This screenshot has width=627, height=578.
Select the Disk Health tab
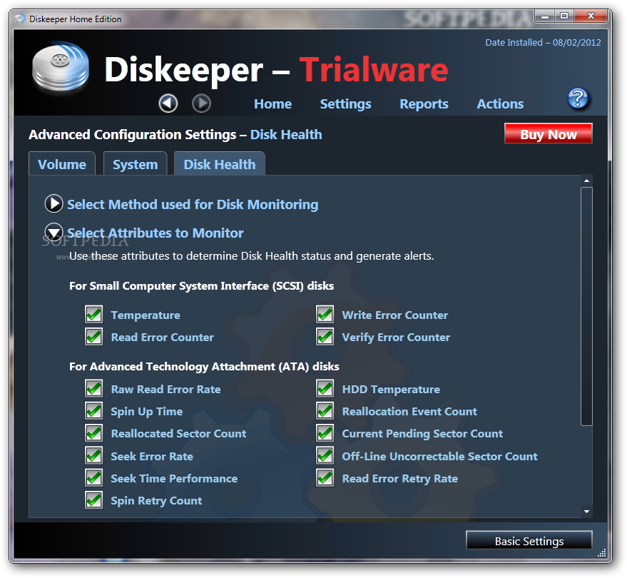(x=220, y=164)
